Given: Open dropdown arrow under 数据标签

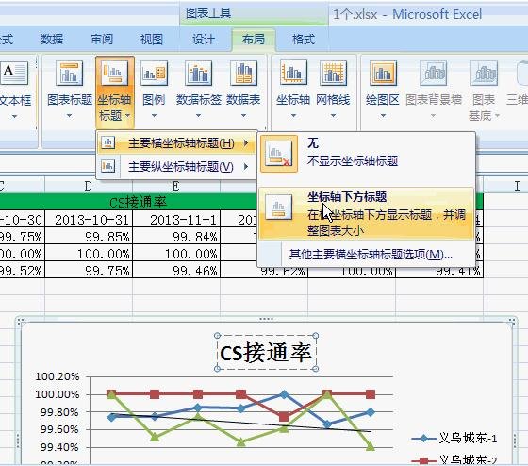Looking at the screenshot, I should [198, 116].
